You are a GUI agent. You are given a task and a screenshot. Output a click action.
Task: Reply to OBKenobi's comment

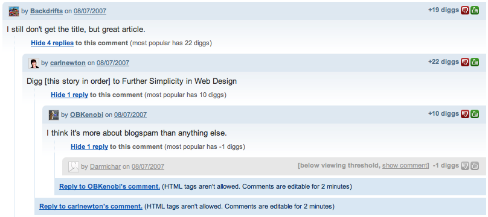tap(109, 187)
